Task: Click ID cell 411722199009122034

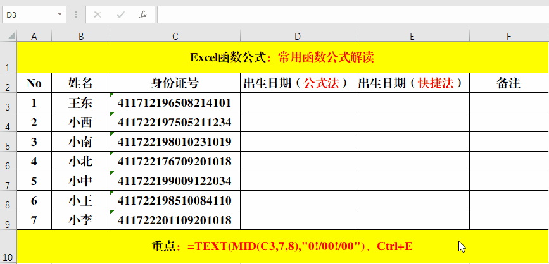Action: [x=175, y=181]
